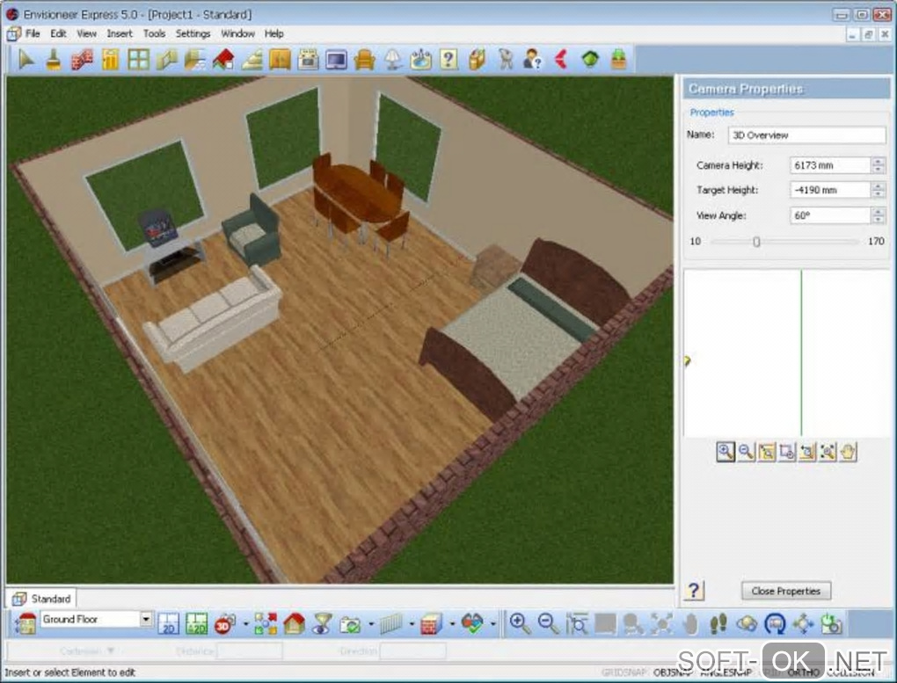Select the Stairs tool icon
Screen dimensions: 897x683
click(252, 59)
